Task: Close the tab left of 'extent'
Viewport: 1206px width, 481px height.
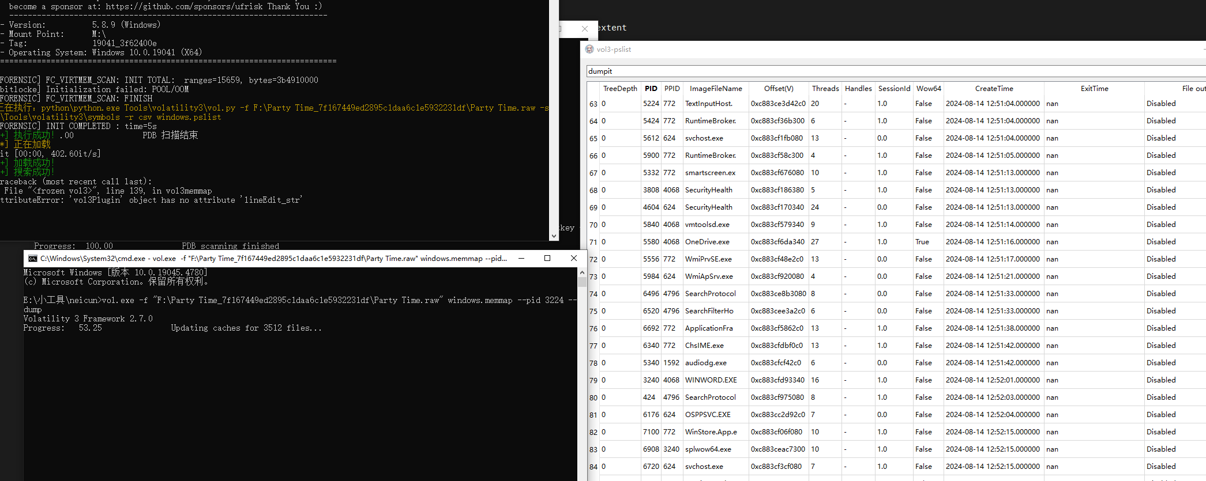Action: click(585, 29)
